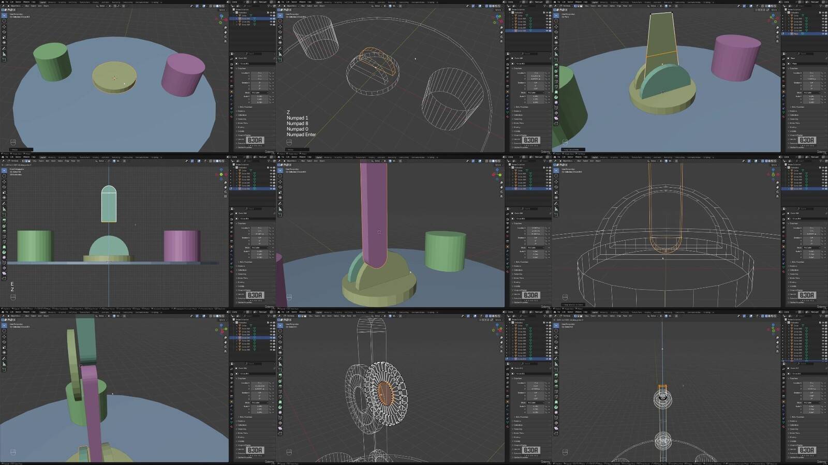The width and height of the screenshot is (828, 465).
Task: Hide highlighted outliner object in purple pillar half-dome view
Action: tap(547, 189)
